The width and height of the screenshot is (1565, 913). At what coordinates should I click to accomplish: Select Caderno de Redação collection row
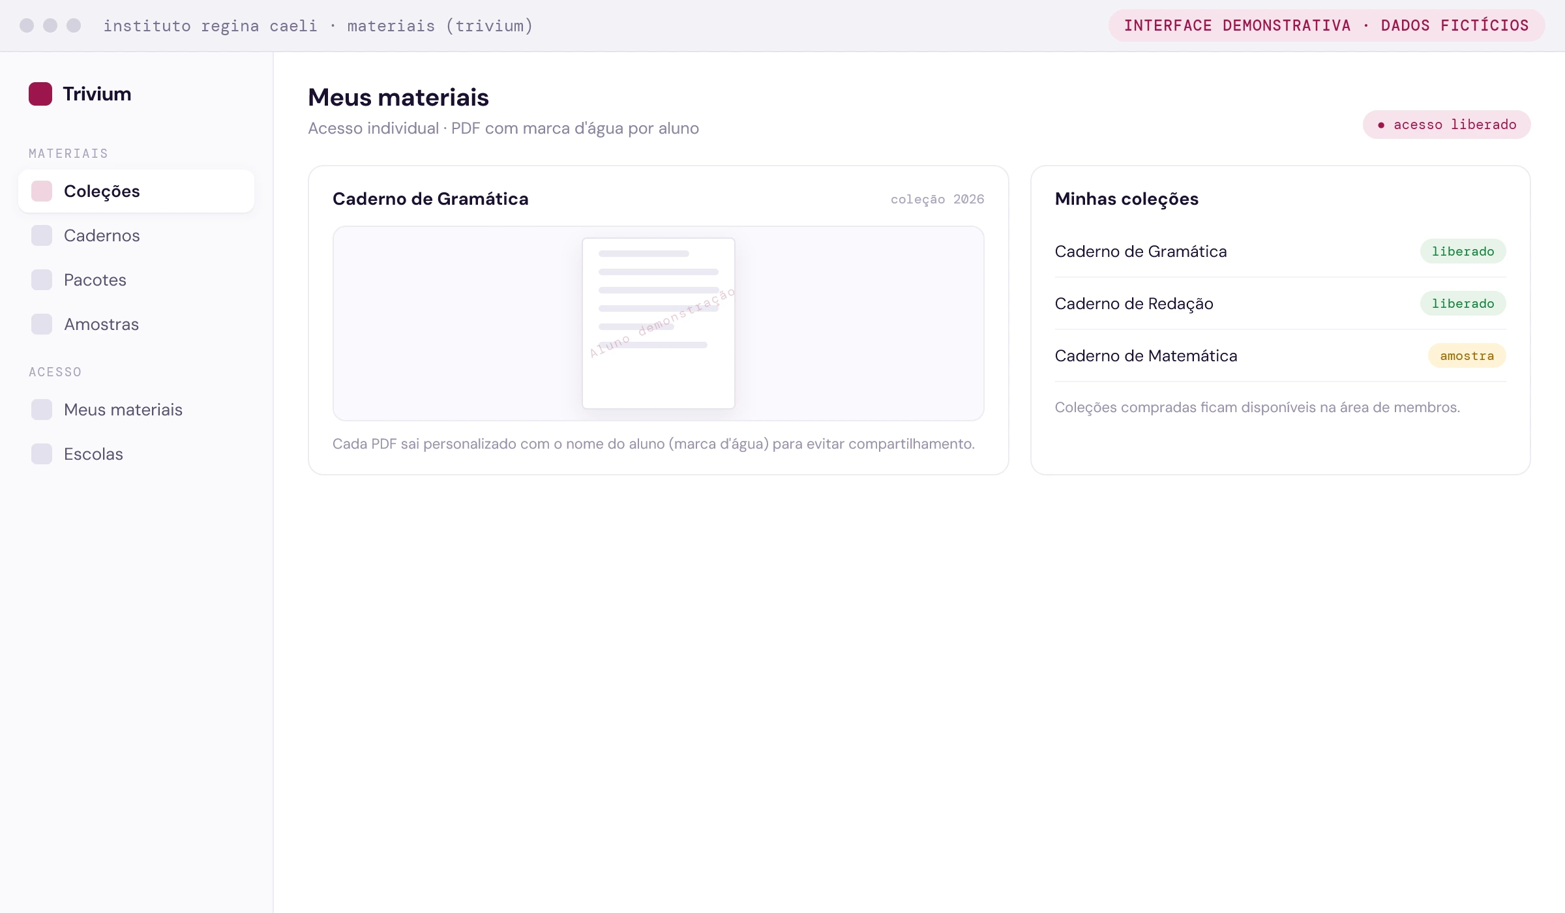click(x=1280, y=303)
